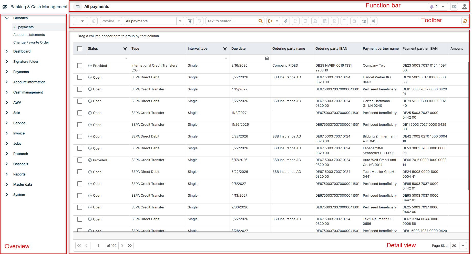Open the notifications count dropdown arrow
472x254 pixels.
pyautogui.click(x=443, y=7)
